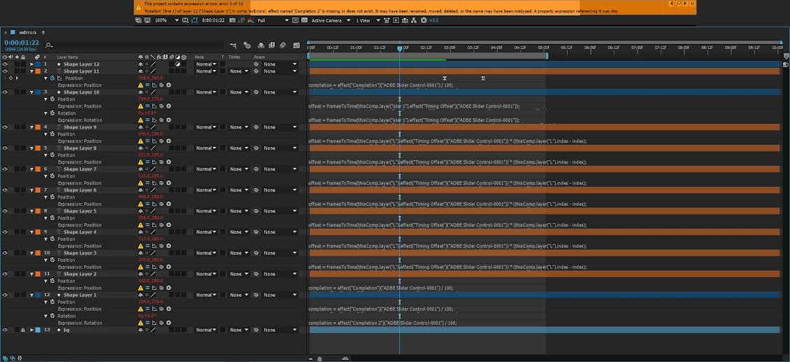Close the exErrors timeline tab
This screenshot has width=790, height=362.
point(6,32)
